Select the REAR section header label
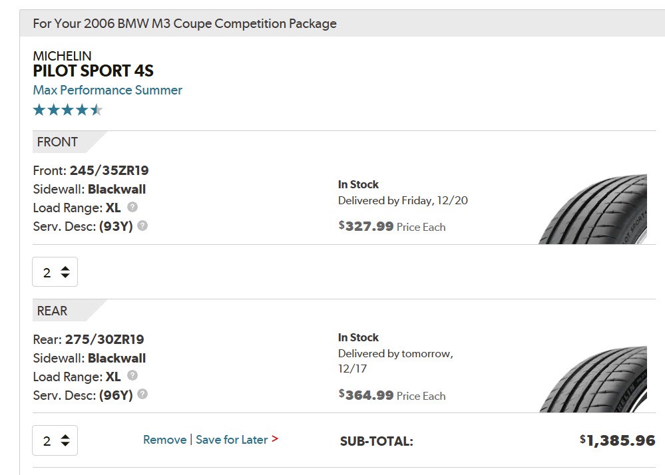This screenshot has width=665, height=475. [52, 311]
